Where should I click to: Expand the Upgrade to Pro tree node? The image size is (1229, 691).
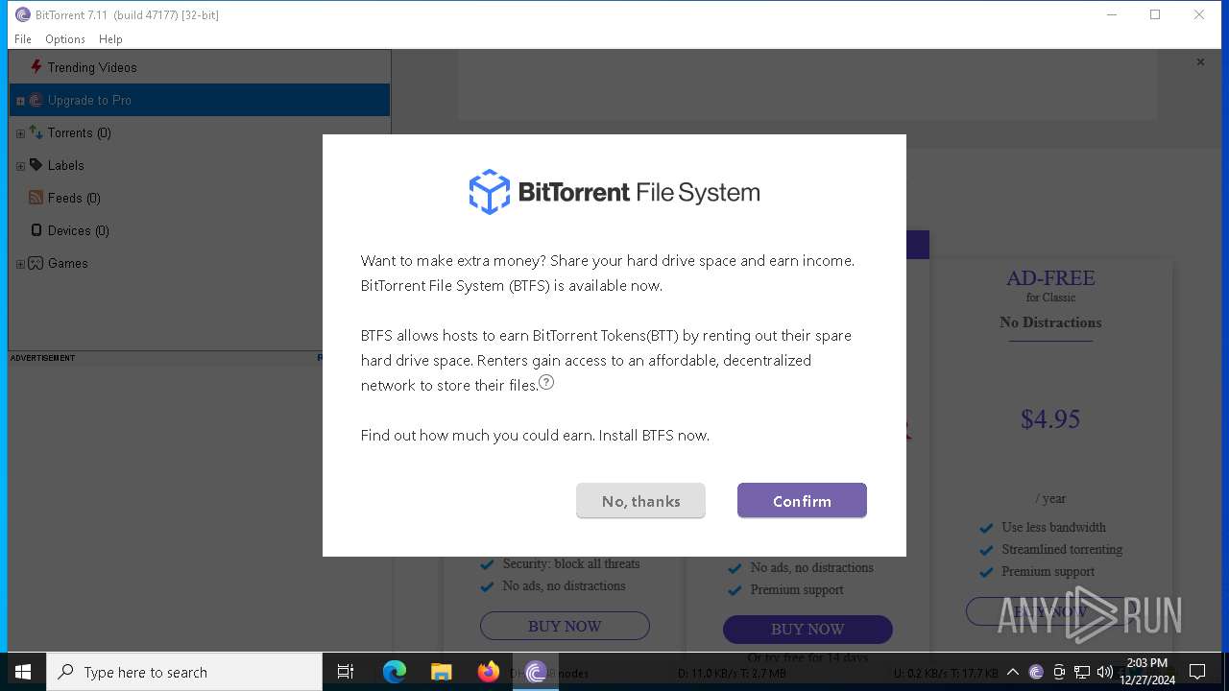[20, 101]
